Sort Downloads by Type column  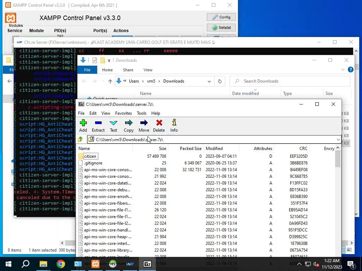[287, 93]
